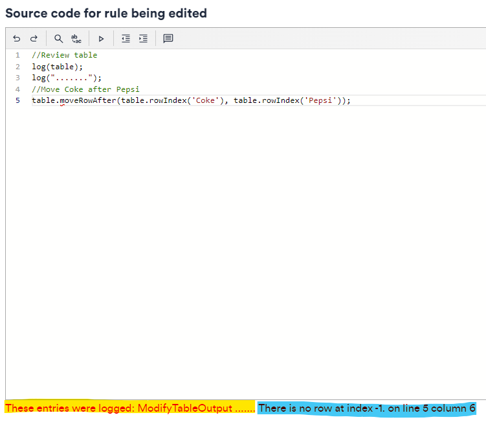Click the blue-highlighted 'no row at index' error

point(366,408)
